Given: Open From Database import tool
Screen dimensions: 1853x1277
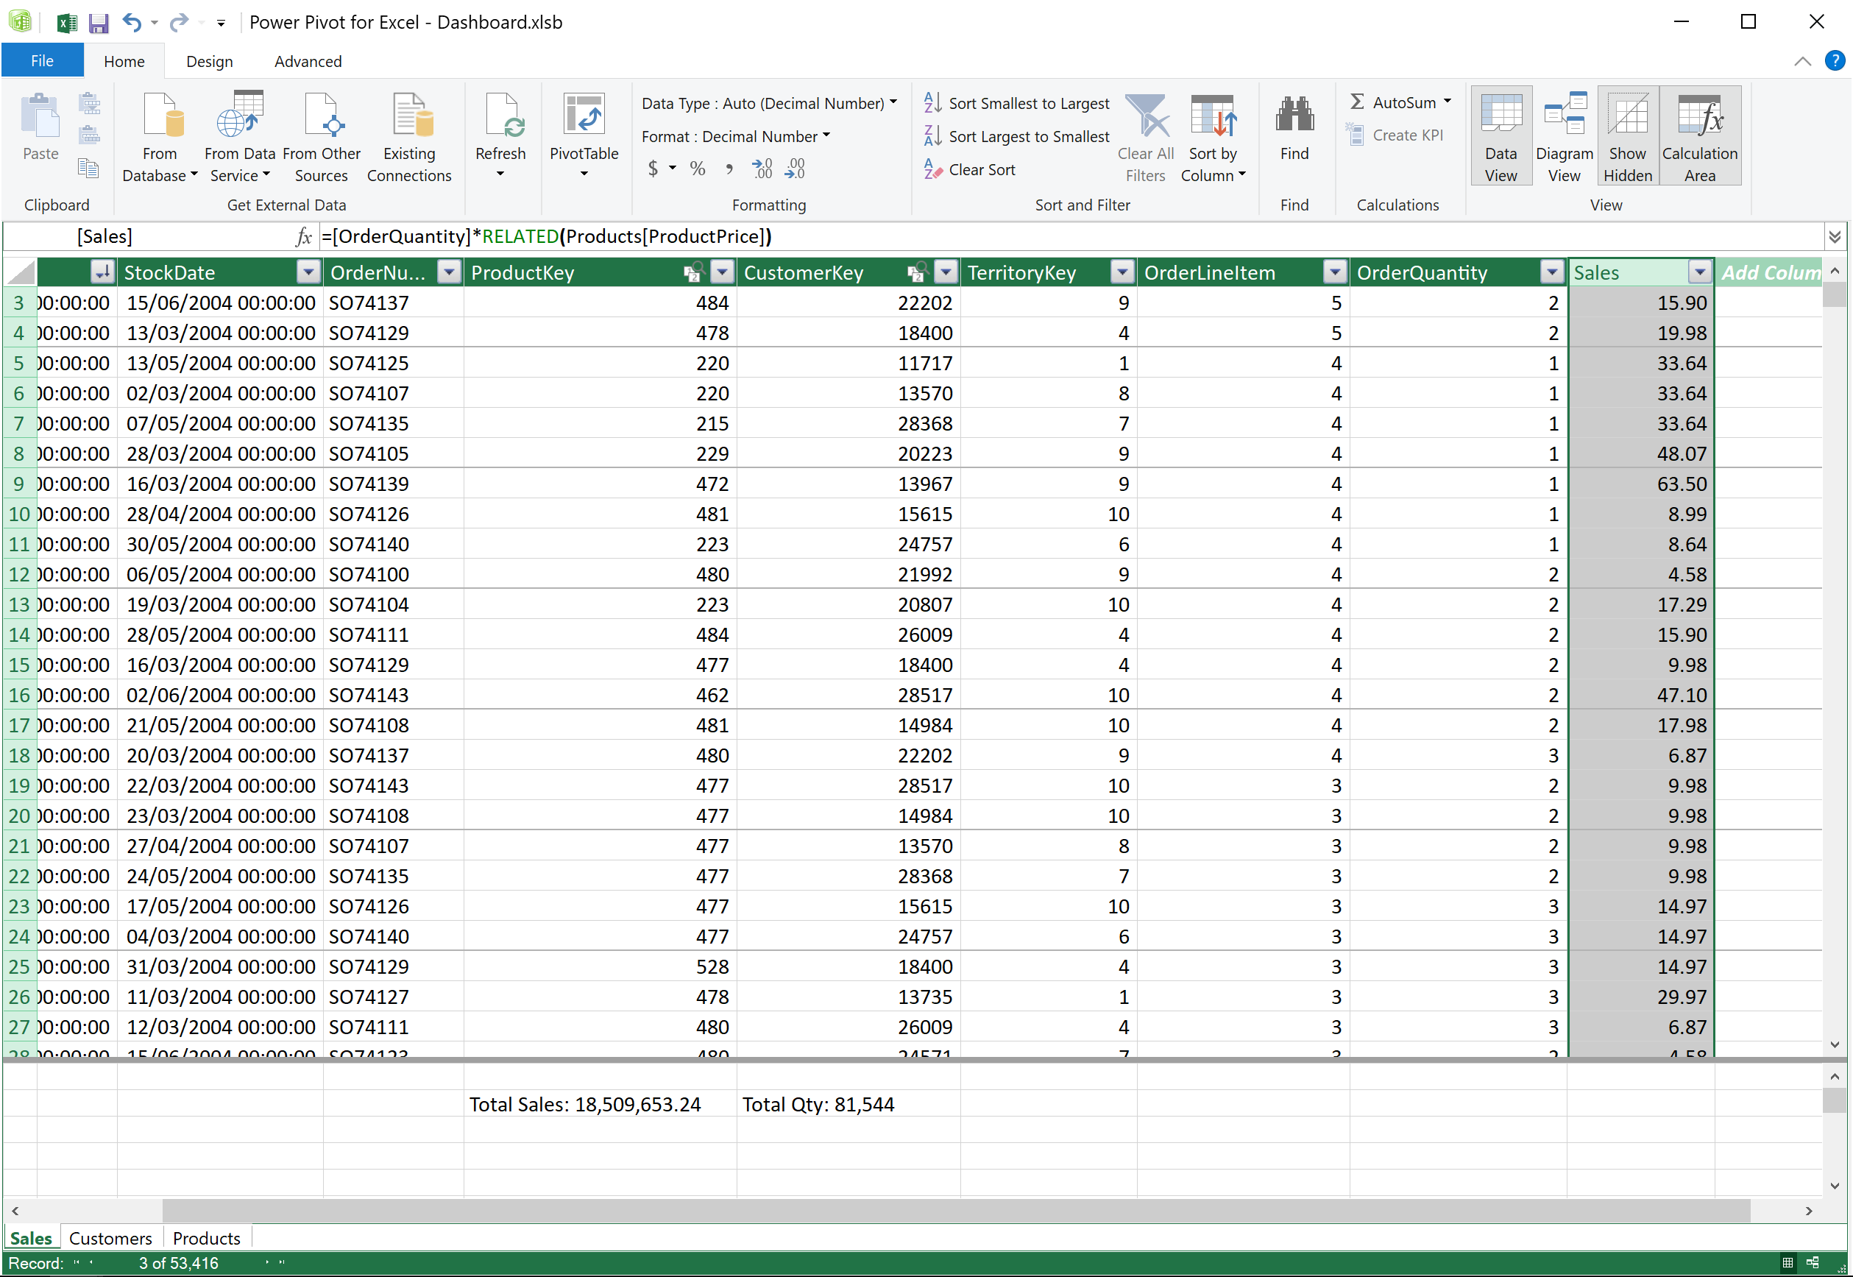Looking at the screenshot, I should (x=158, y=135).
